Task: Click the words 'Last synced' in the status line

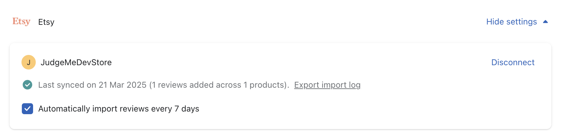Action: pos(61,85)
